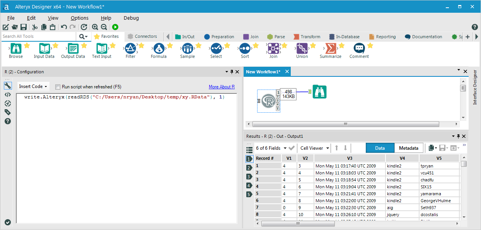The height and width of the screenshot is (230, 481).
Task: Open the More About R link
Action: coord(222,87)
